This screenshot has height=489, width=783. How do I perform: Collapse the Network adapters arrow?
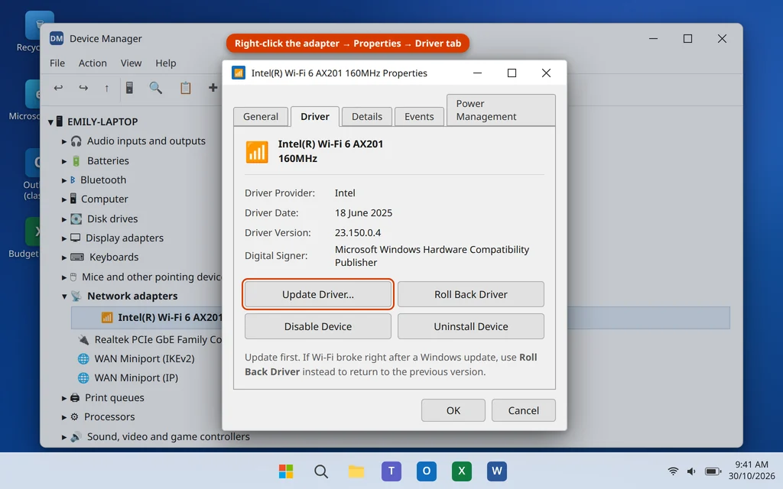tap(64, 296)
